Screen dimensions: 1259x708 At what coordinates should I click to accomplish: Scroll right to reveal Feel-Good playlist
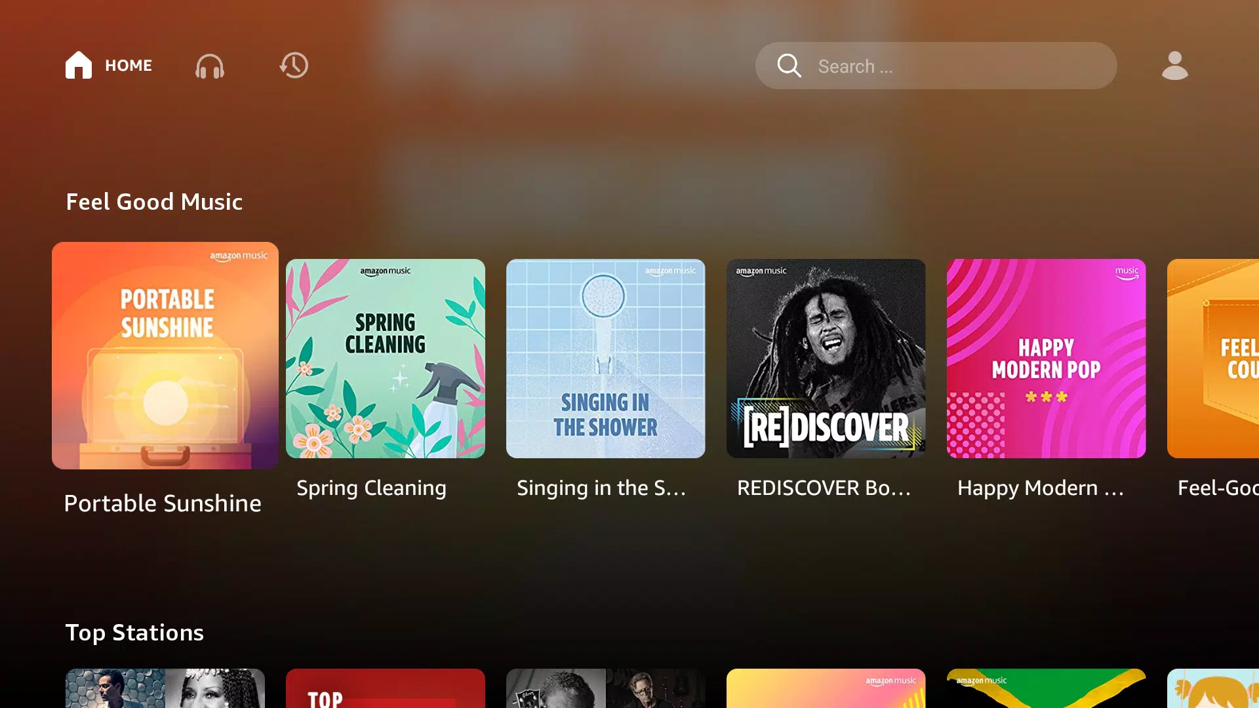(1218, 358)
